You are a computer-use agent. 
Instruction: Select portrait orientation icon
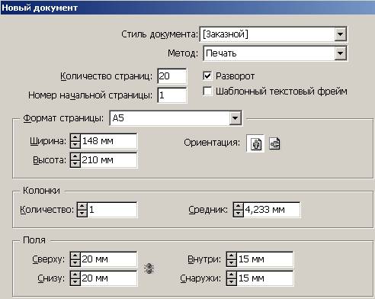click(255, 144)
